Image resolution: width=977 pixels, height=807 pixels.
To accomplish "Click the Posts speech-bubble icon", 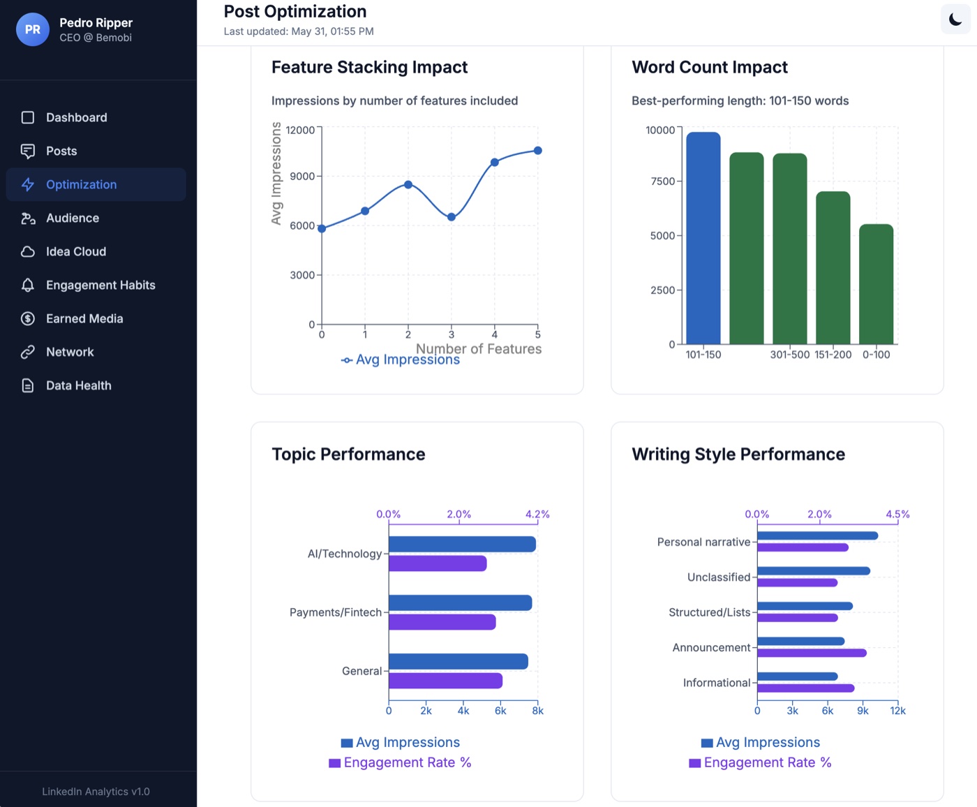I will 28,151.
